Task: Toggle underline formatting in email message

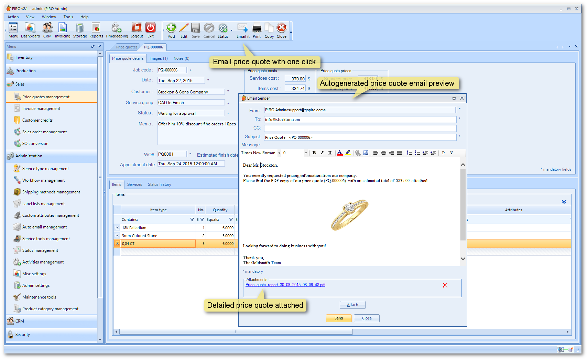Action: coord(330,153)
